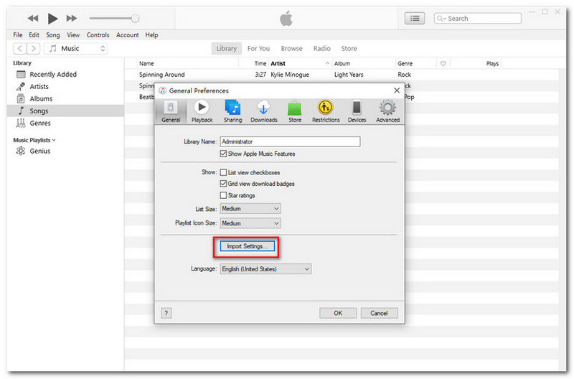574x379 pixels.
Task: Click OK in General Preferences
Action: pos(338,313)
